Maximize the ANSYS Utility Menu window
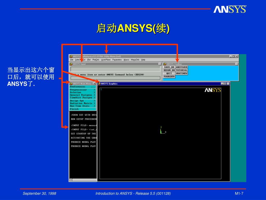This screenshot has width=266, height=200. (234, 56)
